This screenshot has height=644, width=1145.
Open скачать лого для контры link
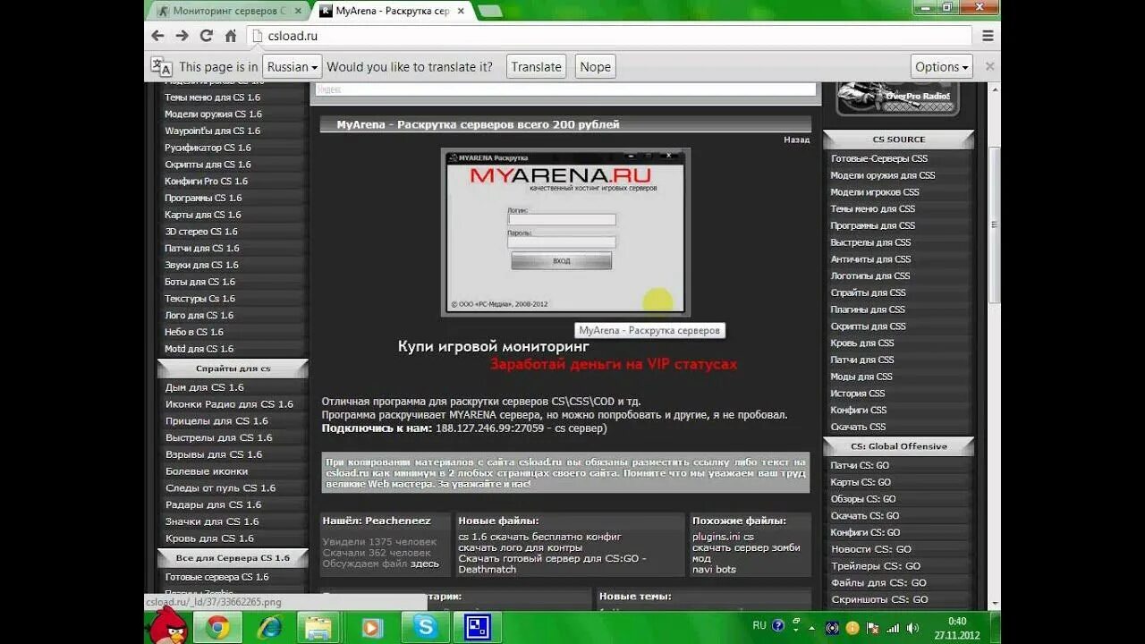[520, 547]
